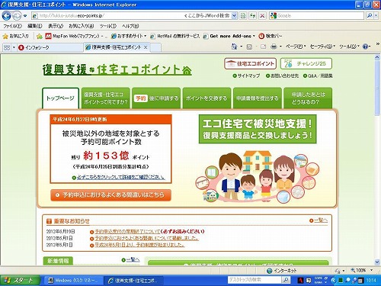Open the Help question mark icon
Screen dimensions: 381x286
tap(365, 47)
